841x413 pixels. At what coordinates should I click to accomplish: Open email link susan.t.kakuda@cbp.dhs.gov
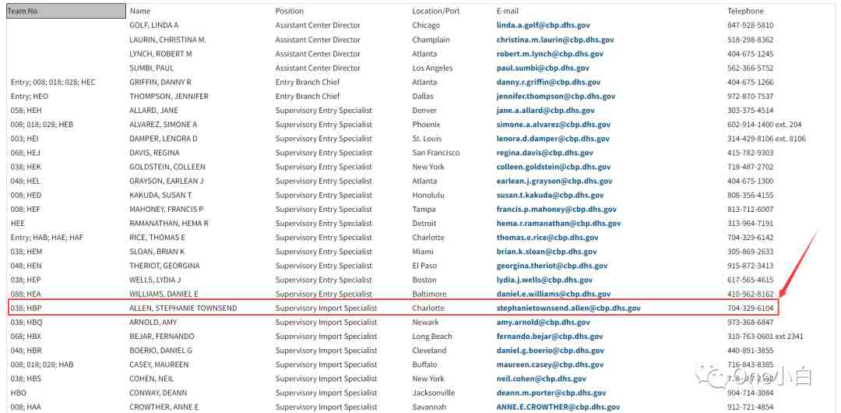click(550, 195)
